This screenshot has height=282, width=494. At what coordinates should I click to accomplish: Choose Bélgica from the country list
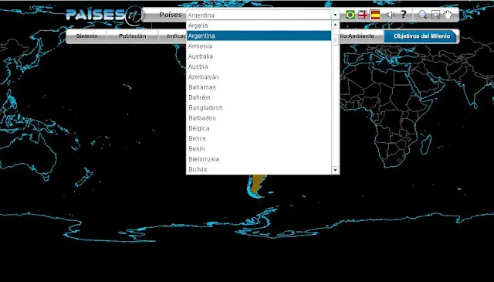259,128
